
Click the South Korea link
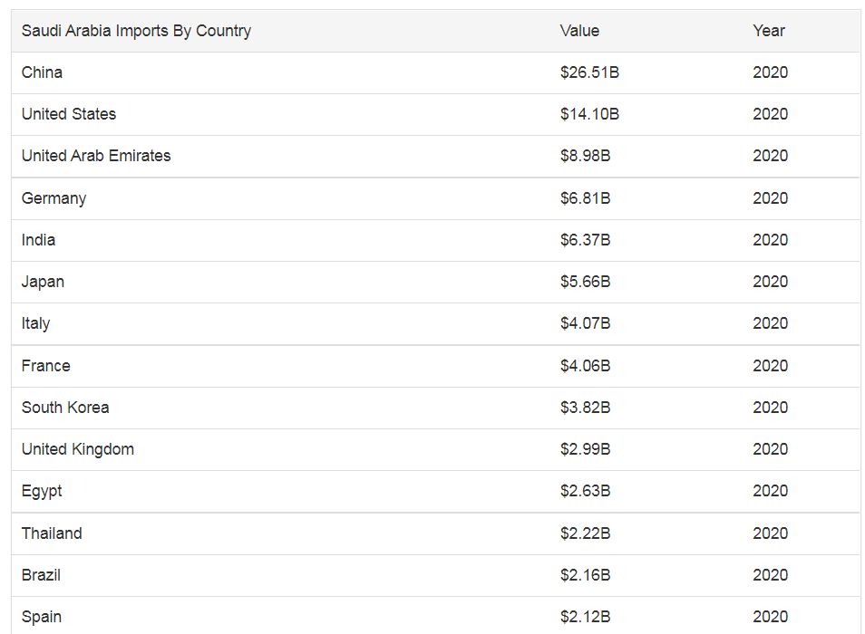(x=65, y=408)
